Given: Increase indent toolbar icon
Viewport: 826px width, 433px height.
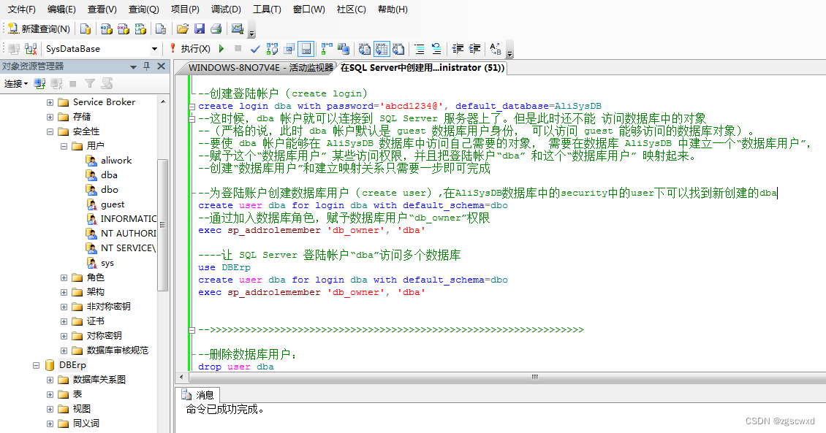Looking at the screenshot, I should (474, 49).
